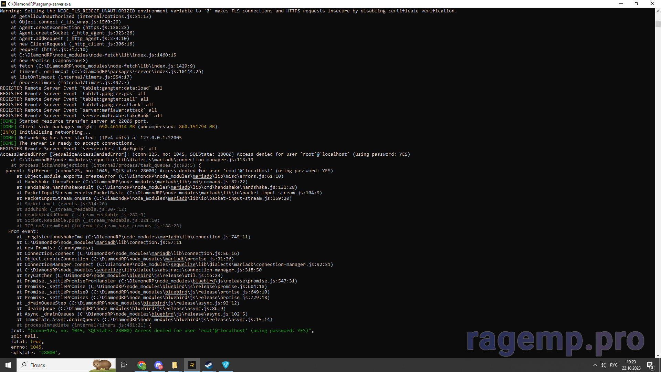The height and width of the screenshot is (372, 661).
Task: Click the 'at ConnectionManager.connect' stack line
Action: click(x=175, y=265)
